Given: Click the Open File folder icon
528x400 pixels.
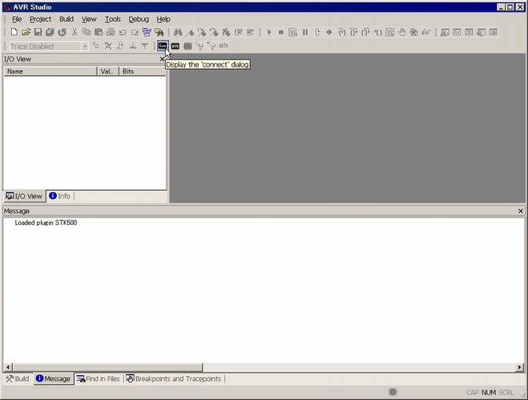Looking at the screenshot, I should [26, 32].
